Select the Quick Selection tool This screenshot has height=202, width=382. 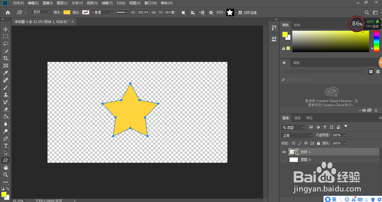pyautogui.click(x=6, y=51)
